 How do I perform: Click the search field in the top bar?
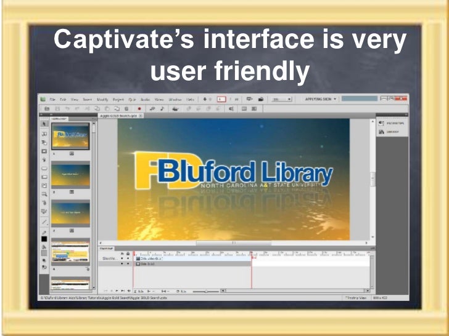pos(360,98)
